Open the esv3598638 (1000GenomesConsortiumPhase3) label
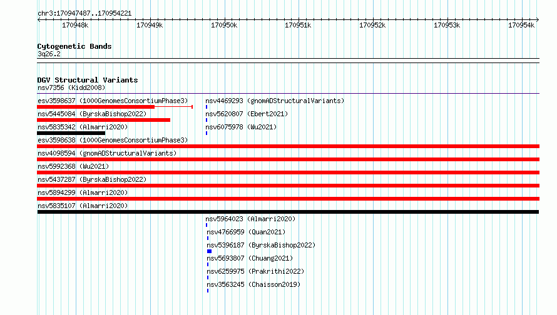This screenshot has height=315, width=557. (x=113, y=140)
